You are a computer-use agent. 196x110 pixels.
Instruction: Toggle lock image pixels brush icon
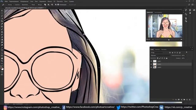(x=160, y=58)
